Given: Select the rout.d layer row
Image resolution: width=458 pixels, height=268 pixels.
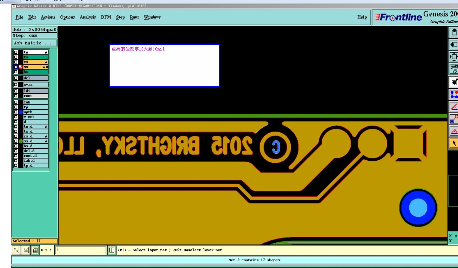Looking at the screenshot, I should point(35,156).
